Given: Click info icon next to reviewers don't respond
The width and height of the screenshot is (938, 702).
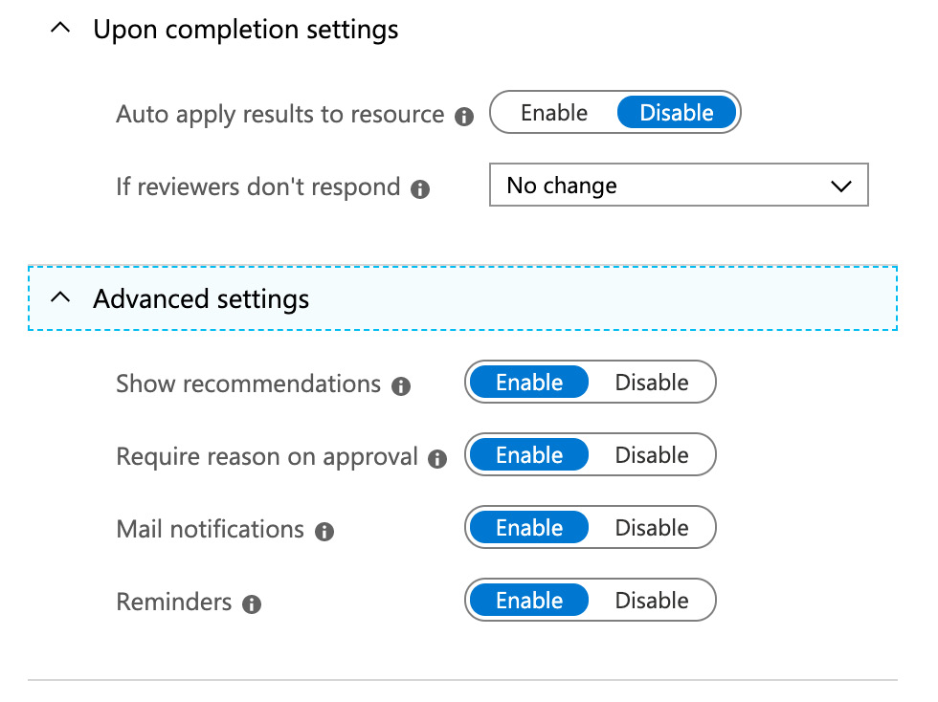Looking at the screenshot, I should tap(420, 189).
